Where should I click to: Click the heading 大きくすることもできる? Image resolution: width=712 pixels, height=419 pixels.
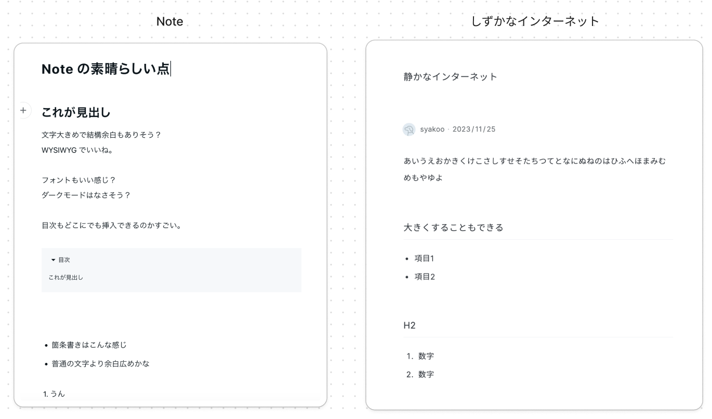pyautogui.click(x=454, y=228)
